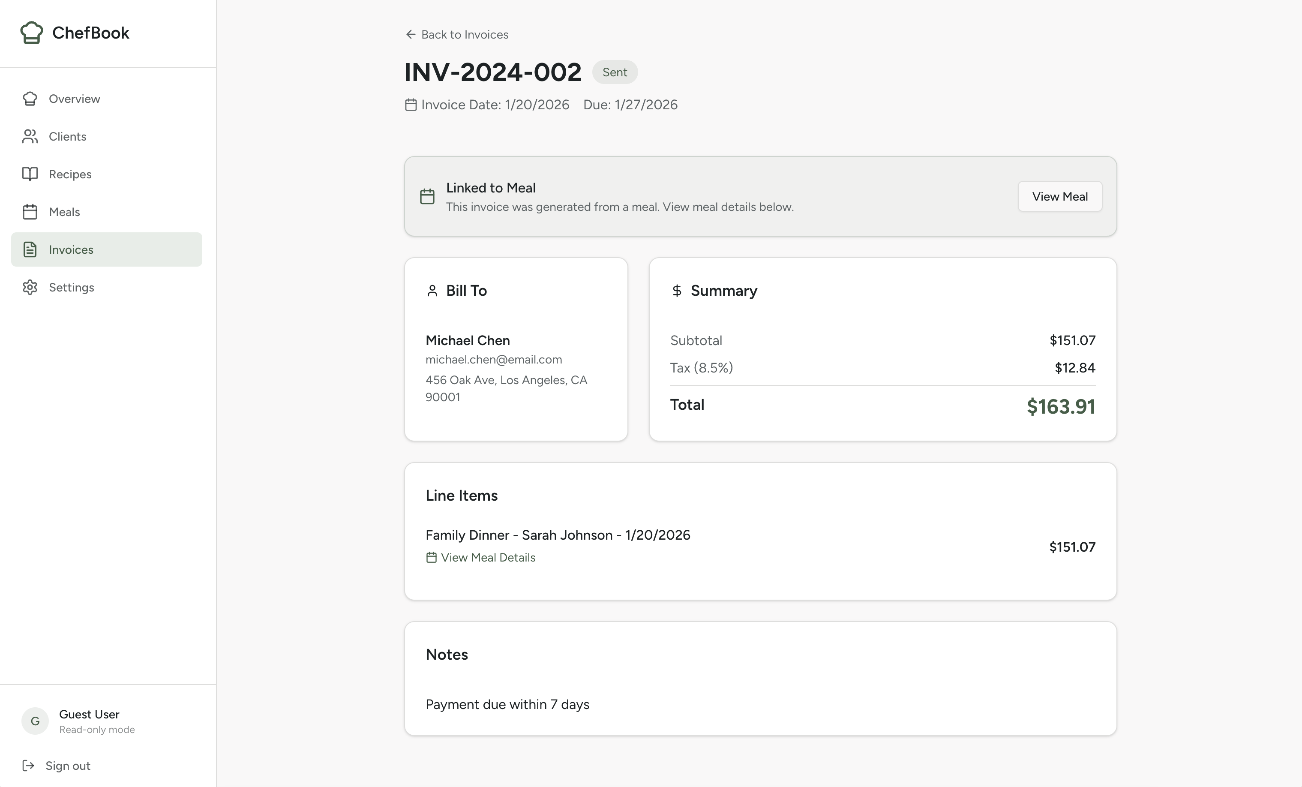Select the Clients people icon in sidebar
The height and width of the screenshot is (787, 1302).
tap(30, 136)
